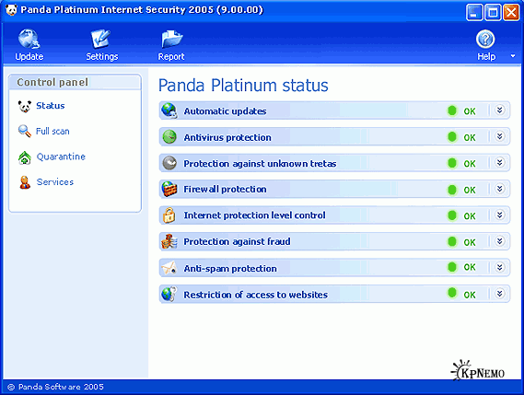The height and width of the screenshot is (395, 524).
Task: Click 'Internet protection level control' text
Action: (x=254, y=215)
